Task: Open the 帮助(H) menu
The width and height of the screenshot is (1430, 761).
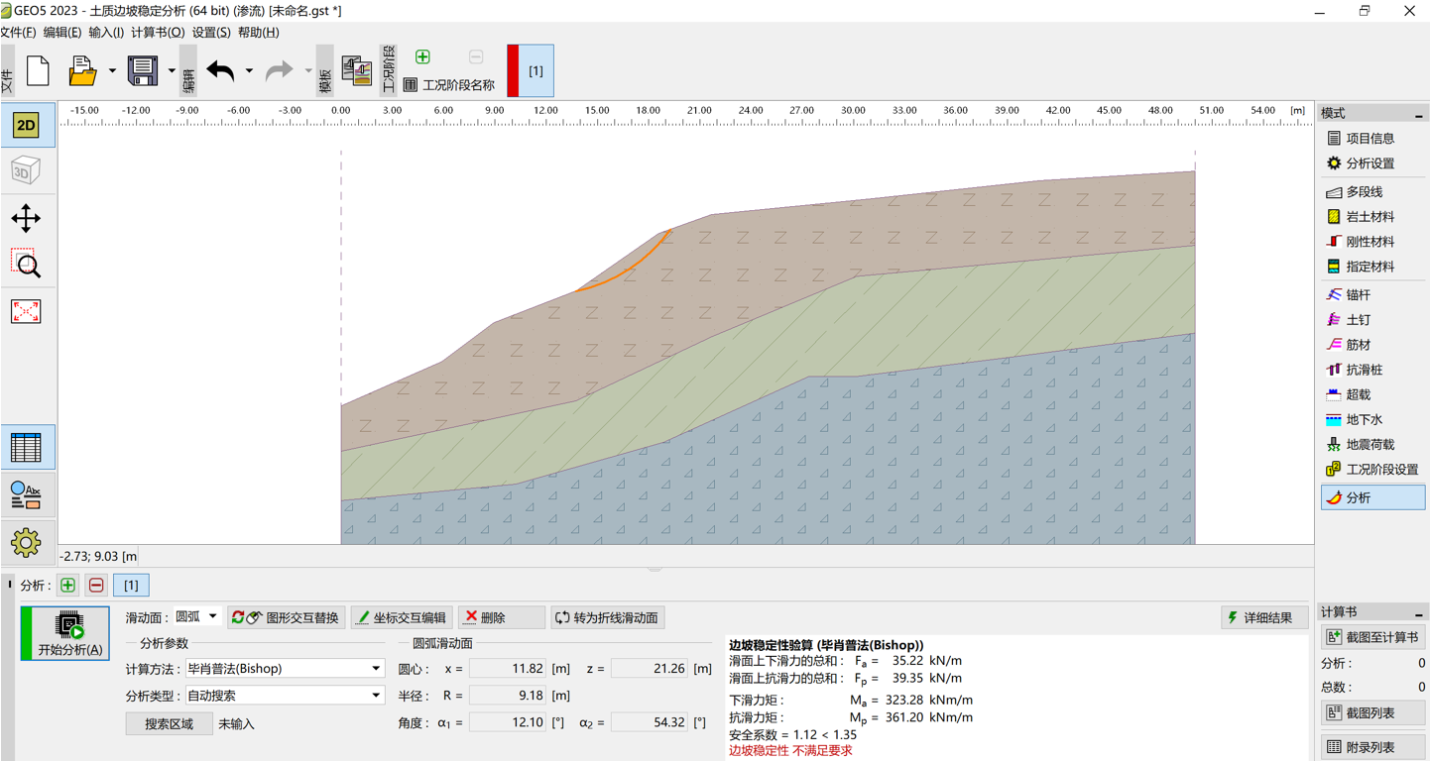Action: (x=258, y=33)
